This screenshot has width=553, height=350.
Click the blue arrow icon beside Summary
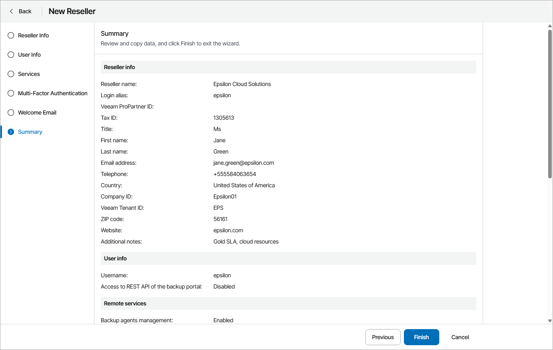click(10, 131)
